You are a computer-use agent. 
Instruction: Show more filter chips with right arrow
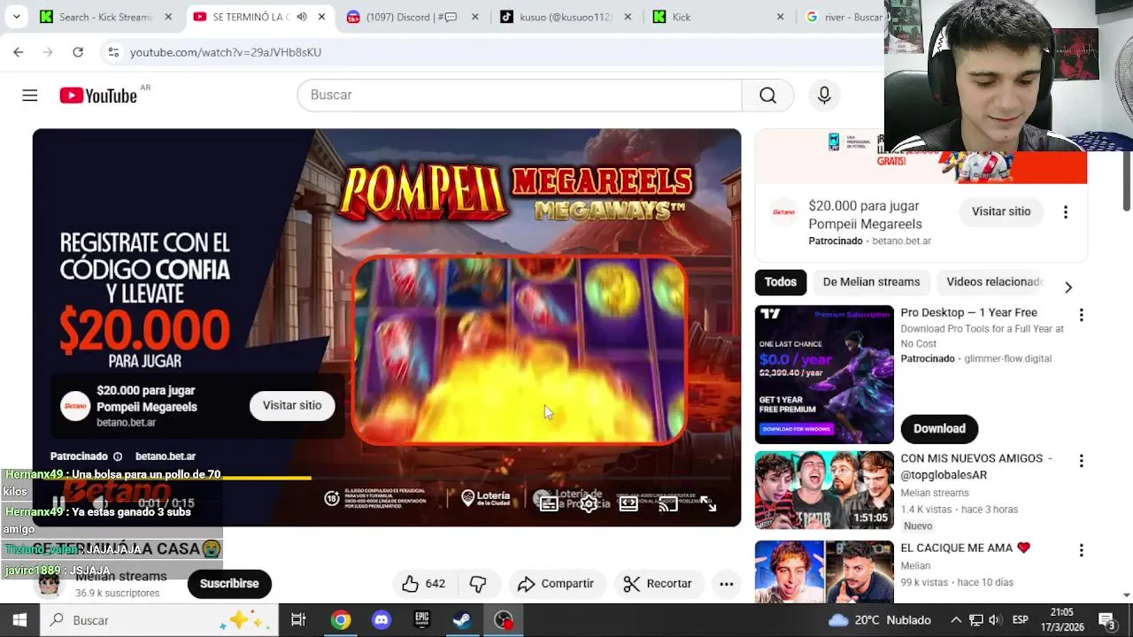1067,288
